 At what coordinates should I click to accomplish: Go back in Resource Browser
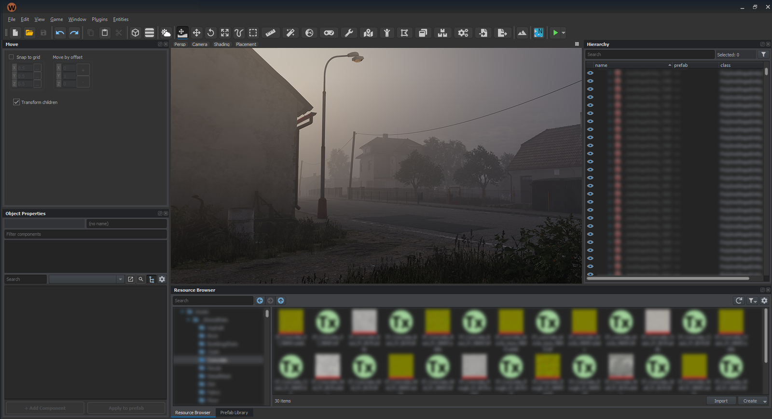point(260,301)
